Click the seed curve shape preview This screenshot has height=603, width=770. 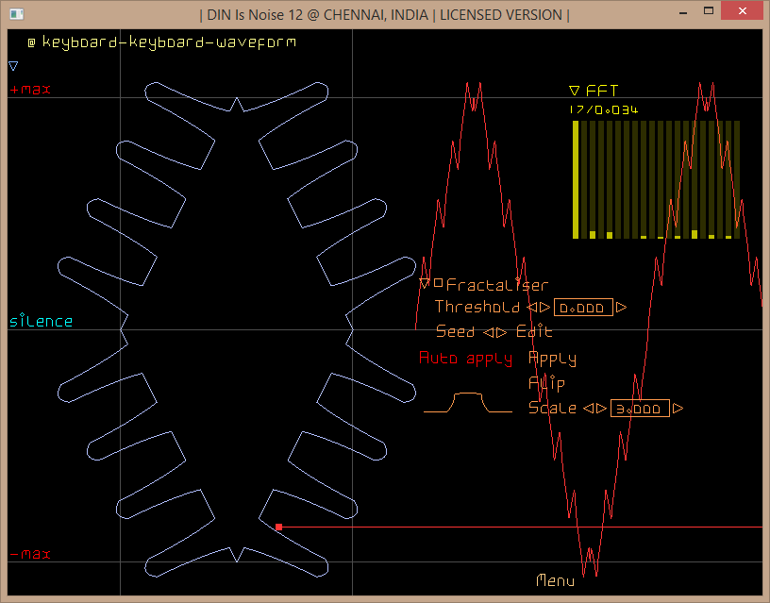(x=468, y=403)
